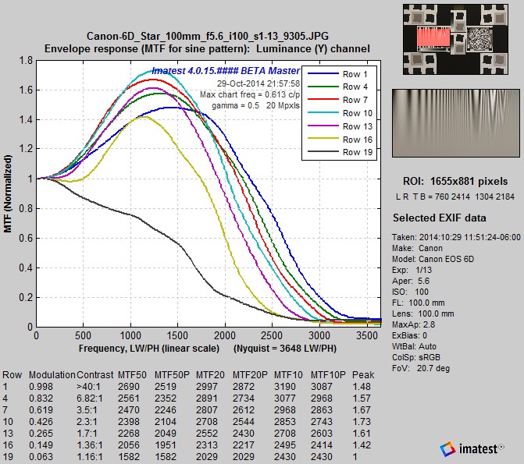Click the Model: Canon EOS 6D line
Image resolution: width=524 pixels, height=464 pixels.
pyautogui.click(x=433, y=260)
